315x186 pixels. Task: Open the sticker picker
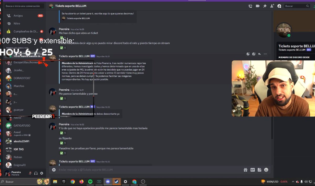click(x=259, y=170)
